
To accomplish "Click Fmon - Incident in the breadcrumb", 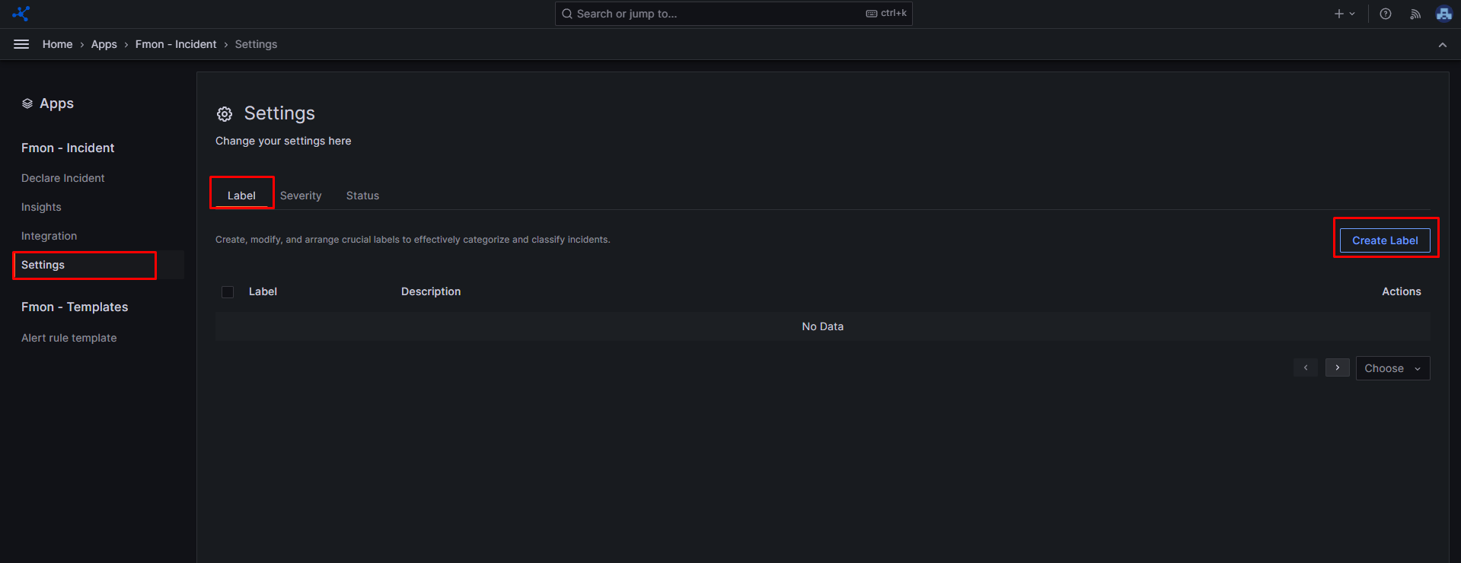I will tap(176, 44).
